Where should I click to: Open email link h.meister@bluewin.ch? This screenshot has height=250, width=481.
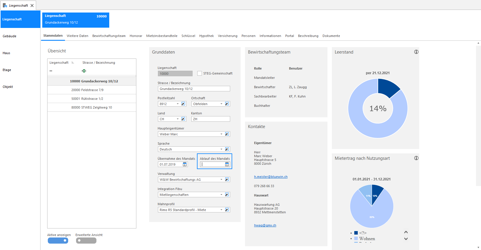[x=271, y=177]
